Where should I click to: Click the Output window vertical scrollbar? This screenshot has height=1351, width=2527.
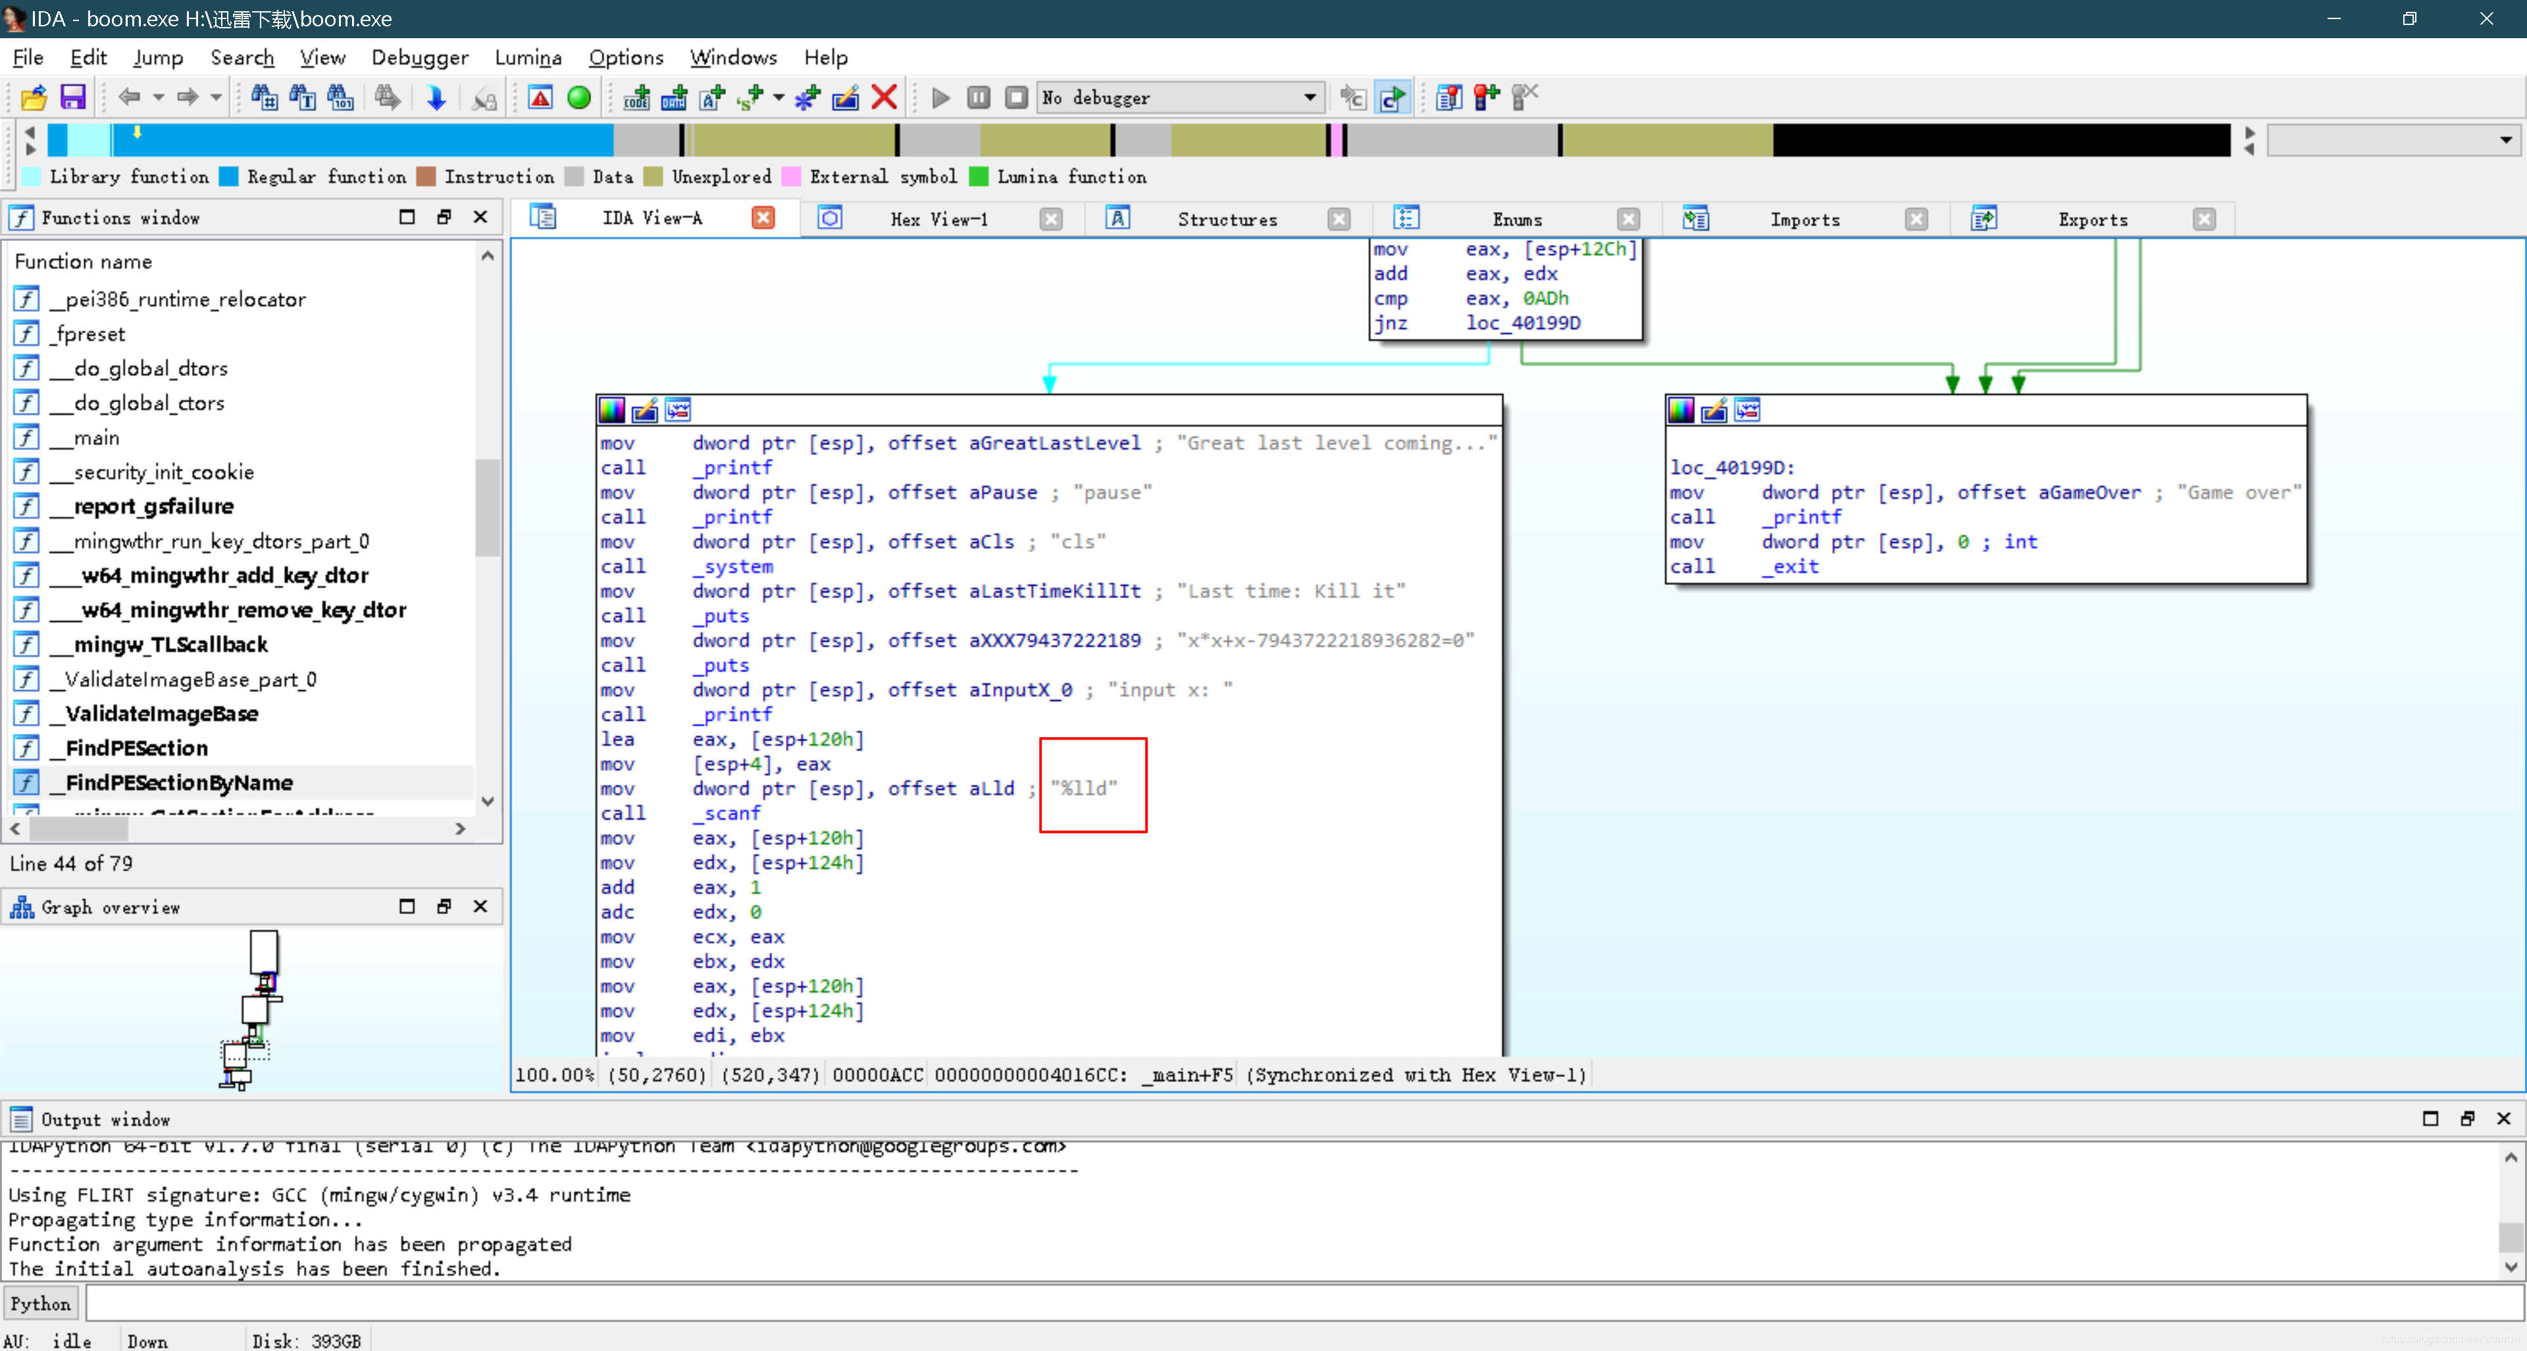point(2511,1213)
